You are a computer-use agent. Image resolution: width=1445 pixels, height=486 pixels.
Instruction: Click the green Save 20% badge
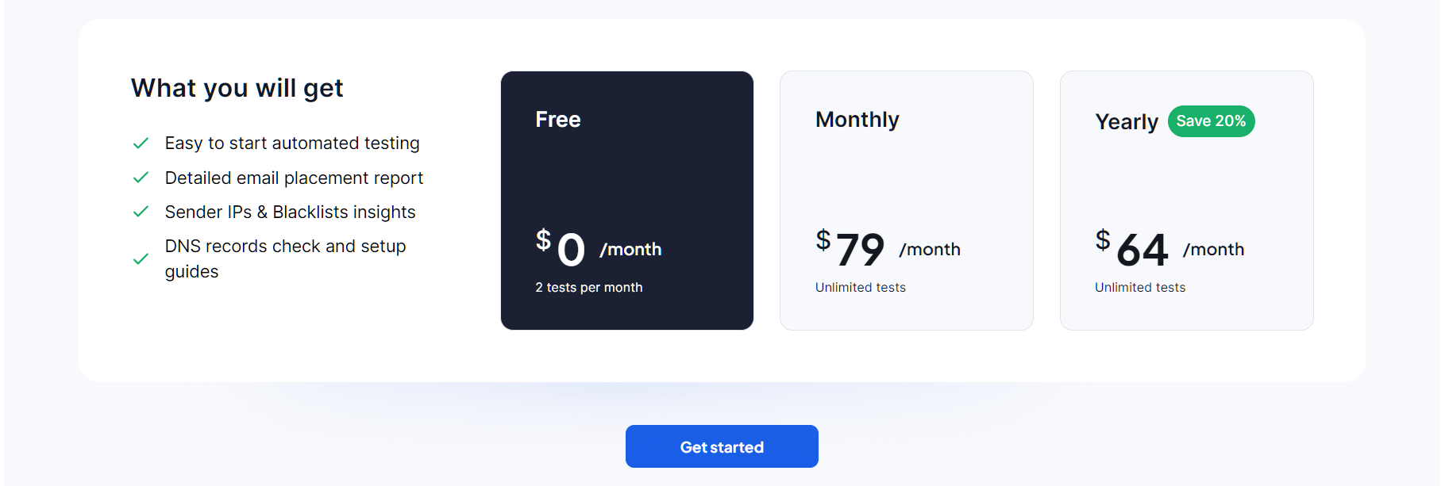coord(1211,121)
